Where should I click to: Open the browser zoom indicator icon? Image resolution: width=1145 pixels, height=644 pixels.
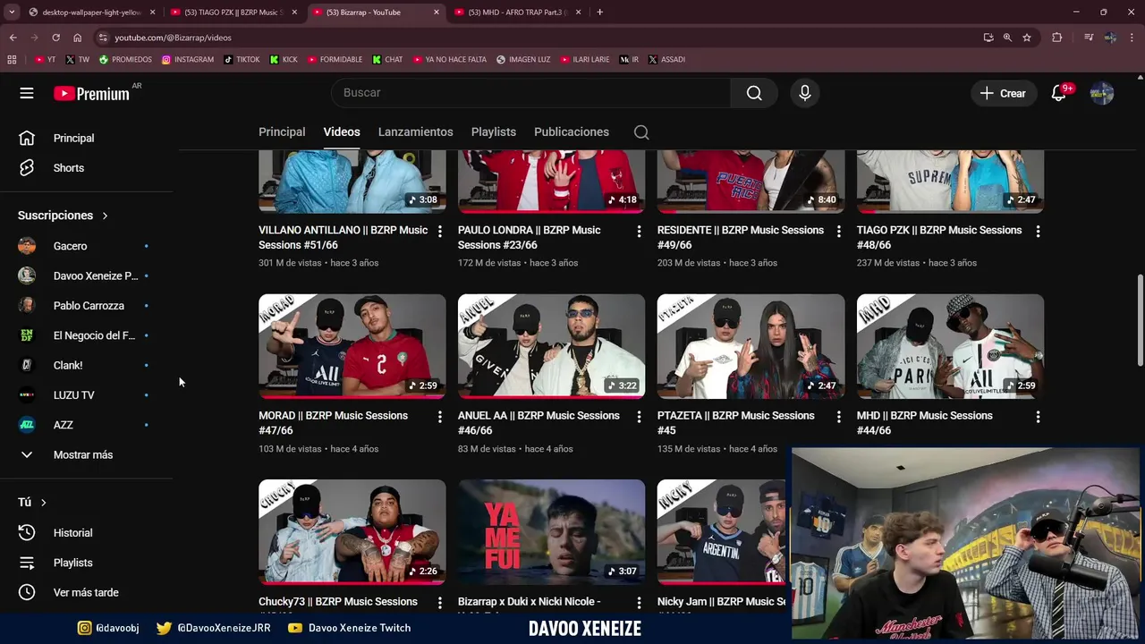tap(1007, 38)
